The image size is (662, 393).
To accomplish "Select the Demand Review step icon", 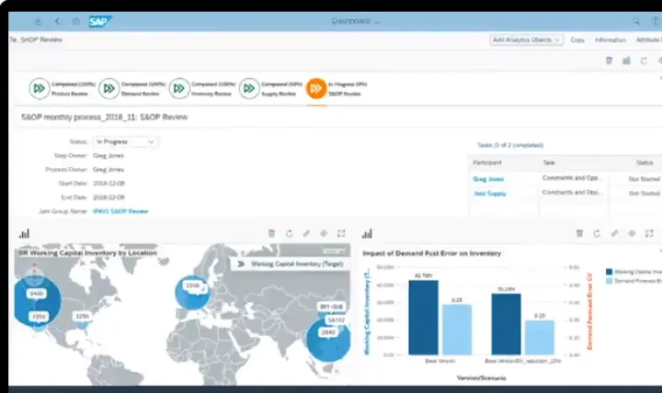I will (x=108, y=88).
